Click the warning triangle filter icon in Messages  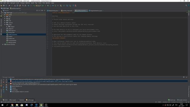point(7,85)
